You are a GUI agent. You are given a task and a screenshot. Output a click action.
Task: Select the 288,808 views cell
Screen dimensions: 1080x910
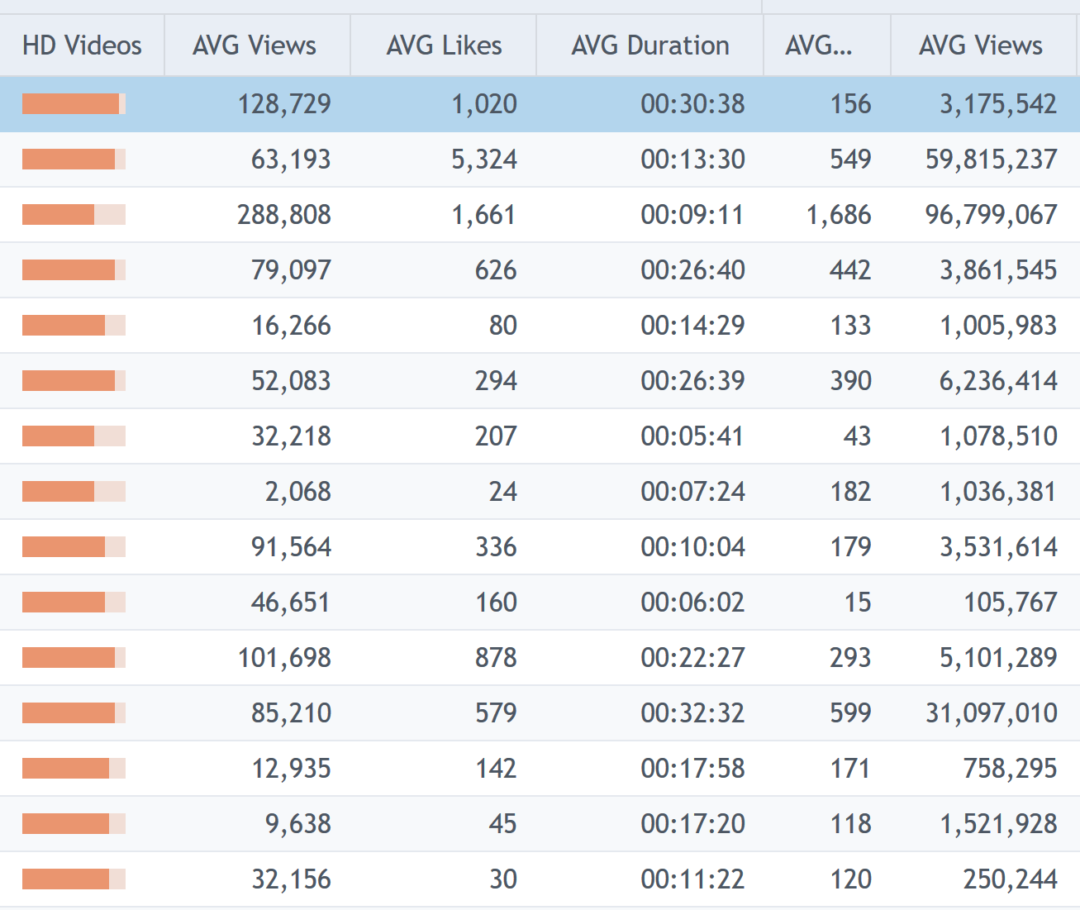click(284, 215)
